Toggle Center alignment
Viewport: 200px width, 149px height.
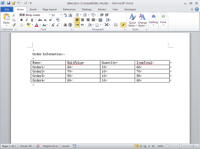pyautogui.click(x=82, y=20)
